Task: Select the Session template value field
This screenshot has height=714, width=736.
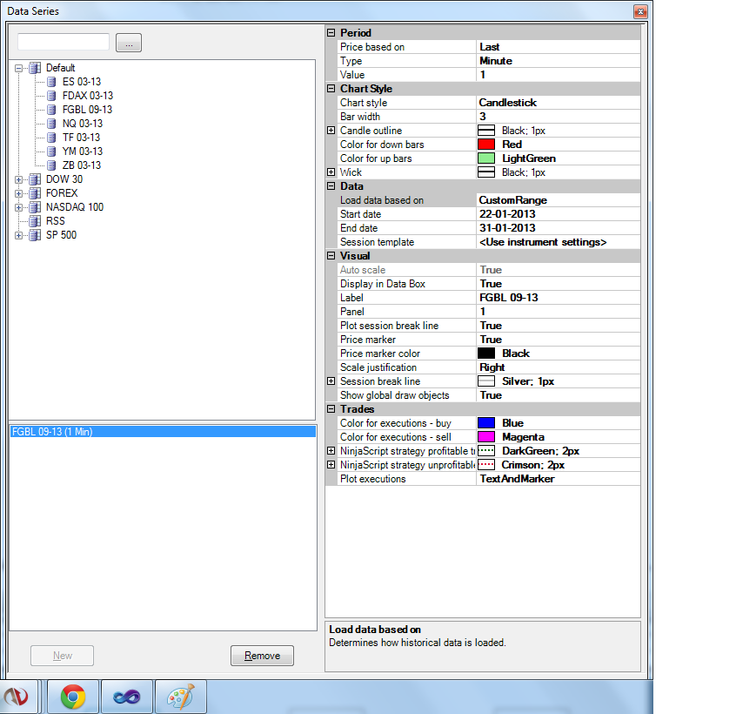Action: point(559,242)
